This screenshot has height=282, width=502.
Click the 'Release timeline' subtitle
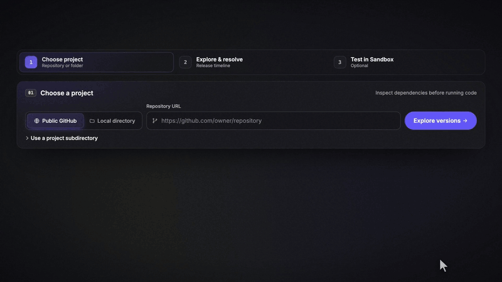[213, 66]
